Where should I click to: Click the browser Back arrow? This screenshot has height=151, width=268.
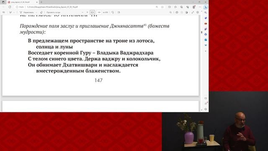4,7
